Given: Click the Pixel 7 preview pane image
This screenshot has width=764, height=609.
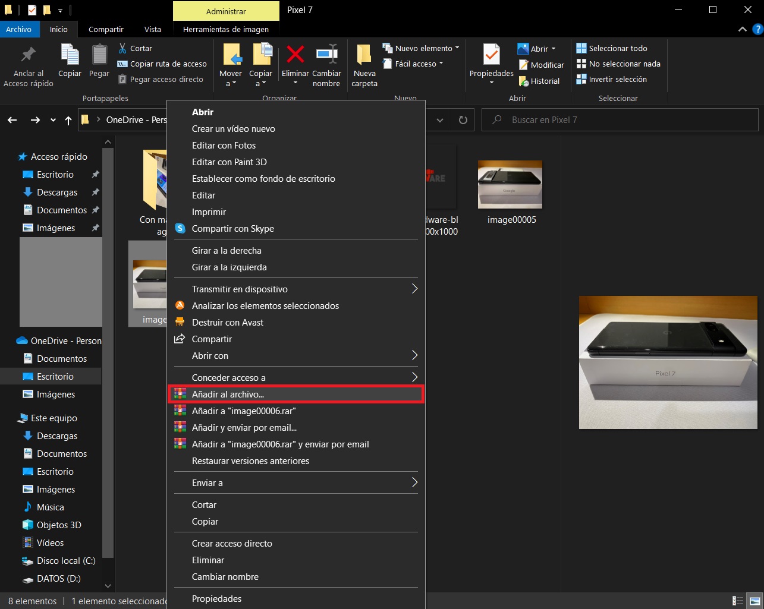Looking at the screenshot, I should (x=668, y=362).
